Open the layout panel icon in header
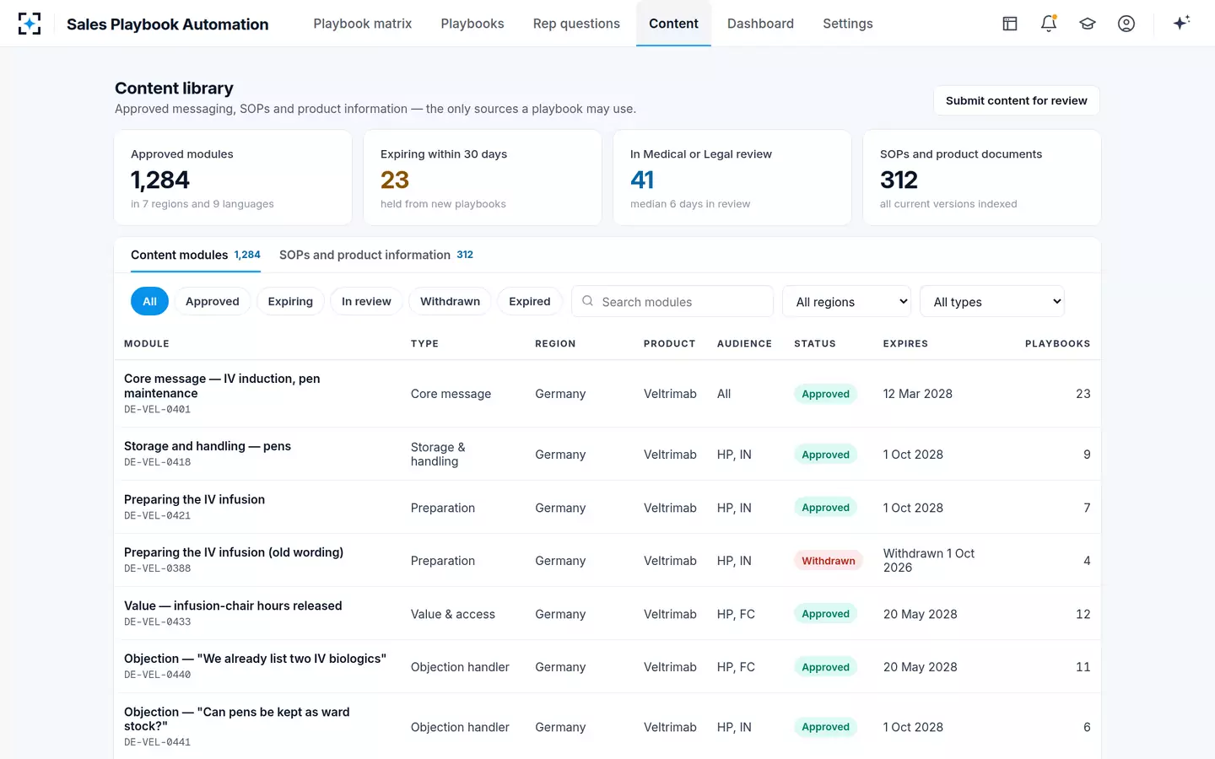The image size is (1215, 759). pyautogui.click(x=1010, y=24)
